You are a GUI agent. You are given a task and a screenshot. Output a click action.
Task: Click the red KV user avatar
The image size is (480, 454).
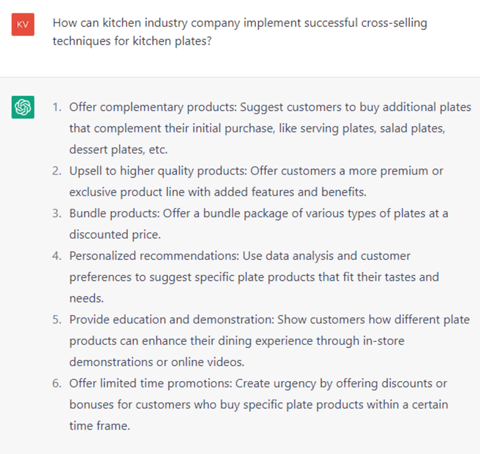tap(22, 24)
